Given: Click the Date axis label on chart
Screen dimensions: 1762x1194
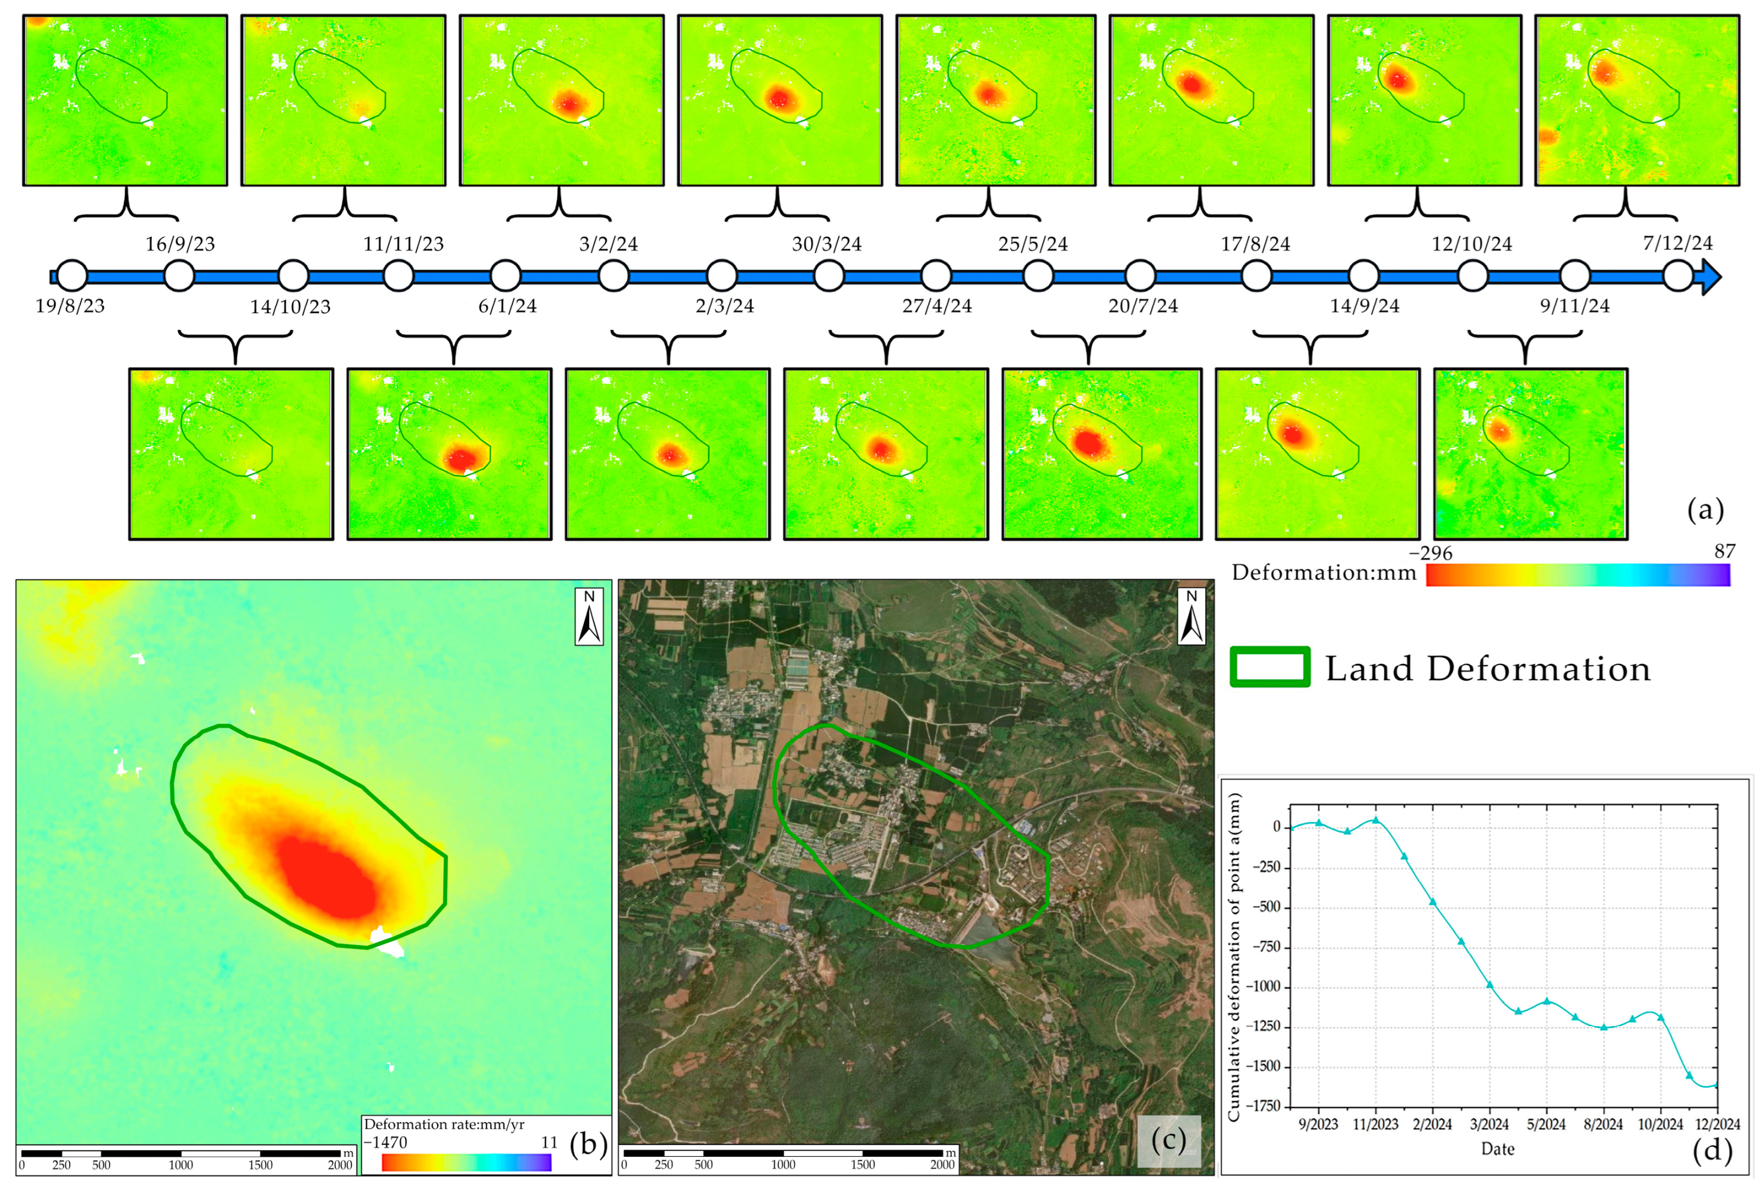Looking at the screenshot, I should coord(1497,1149).
